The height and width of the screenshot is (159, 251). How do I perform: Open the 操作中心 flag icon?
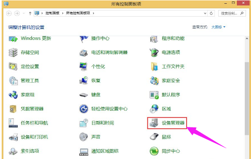[84, 39]
